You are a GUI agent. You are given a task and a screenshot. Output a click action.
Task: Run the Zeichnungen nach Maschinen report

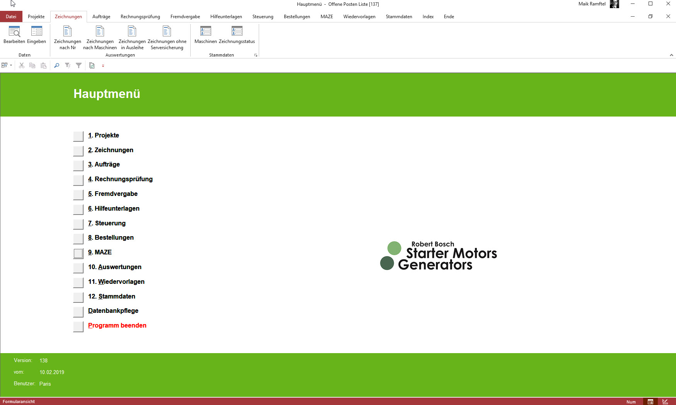click(x=100, y=38)
